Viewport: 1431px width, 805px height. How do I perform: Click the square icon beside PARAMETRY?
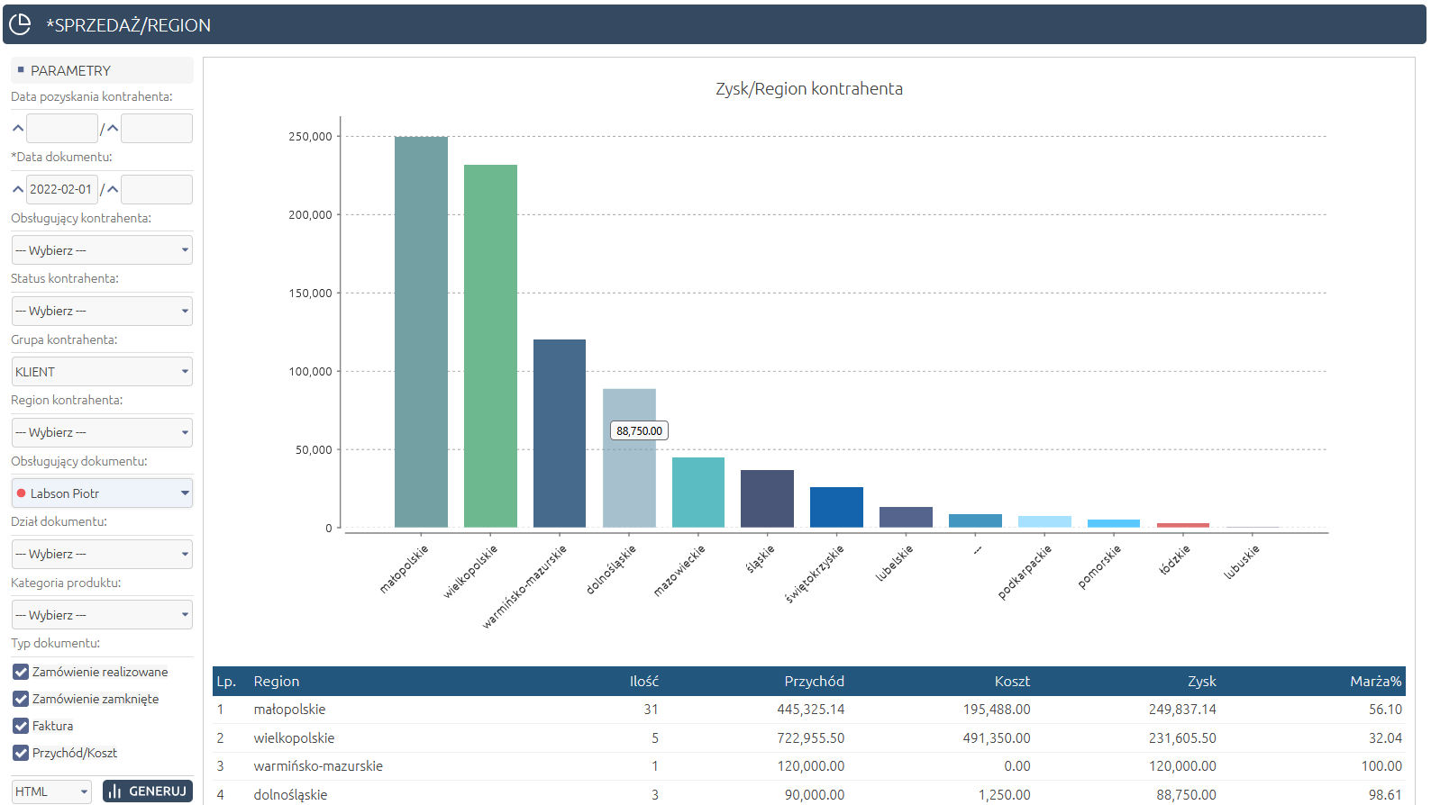[x=21, y=70]
